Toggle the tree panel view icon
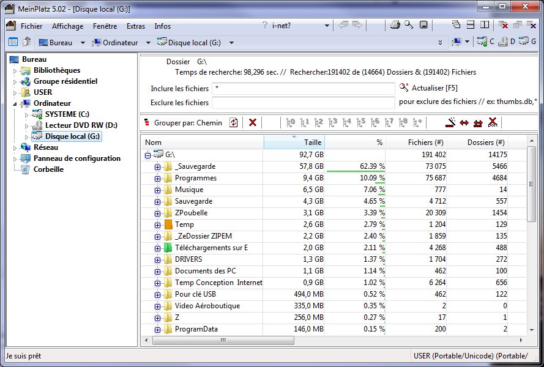 (13, 42)
